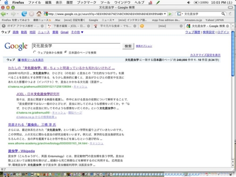Viewport: 236px width, 177px height.
Task: Open the list-all-tabs dropdown
Action: coord(233,26)
